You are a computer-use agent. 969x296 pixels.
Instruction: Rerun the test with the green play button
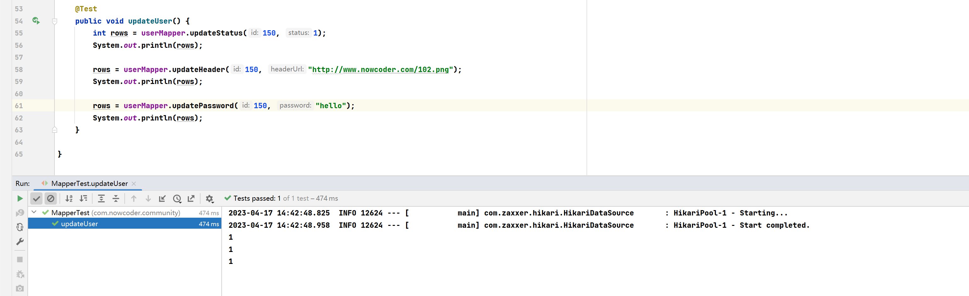click(x=20, y=198)
